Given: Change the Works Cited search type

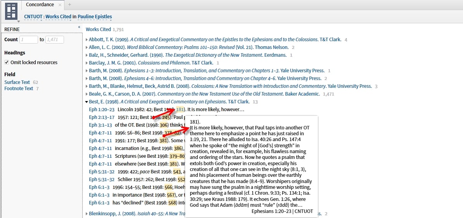Looking at the screenshot, I should [58, 17].
